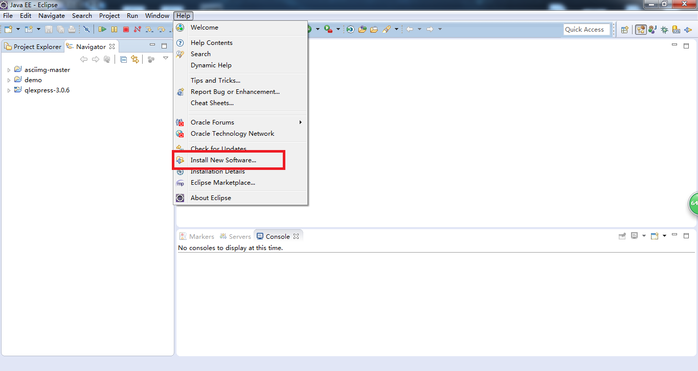The width and height of the screenshot is (698, 371).
Task: Click the Save icon in toolbar
Action: tap(49, 30)
